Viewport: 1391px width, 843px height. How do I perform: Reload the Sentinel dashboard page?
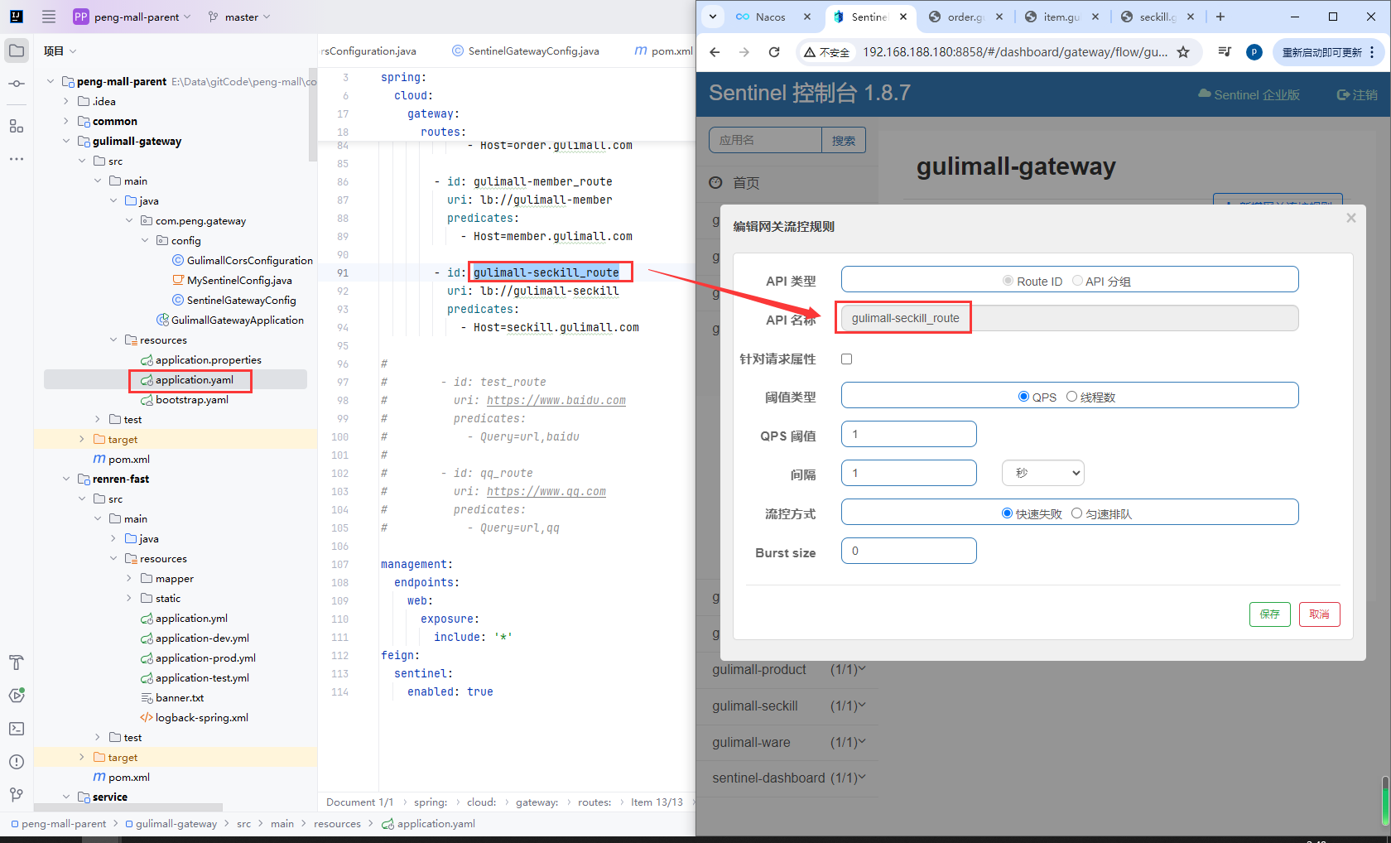774,52
